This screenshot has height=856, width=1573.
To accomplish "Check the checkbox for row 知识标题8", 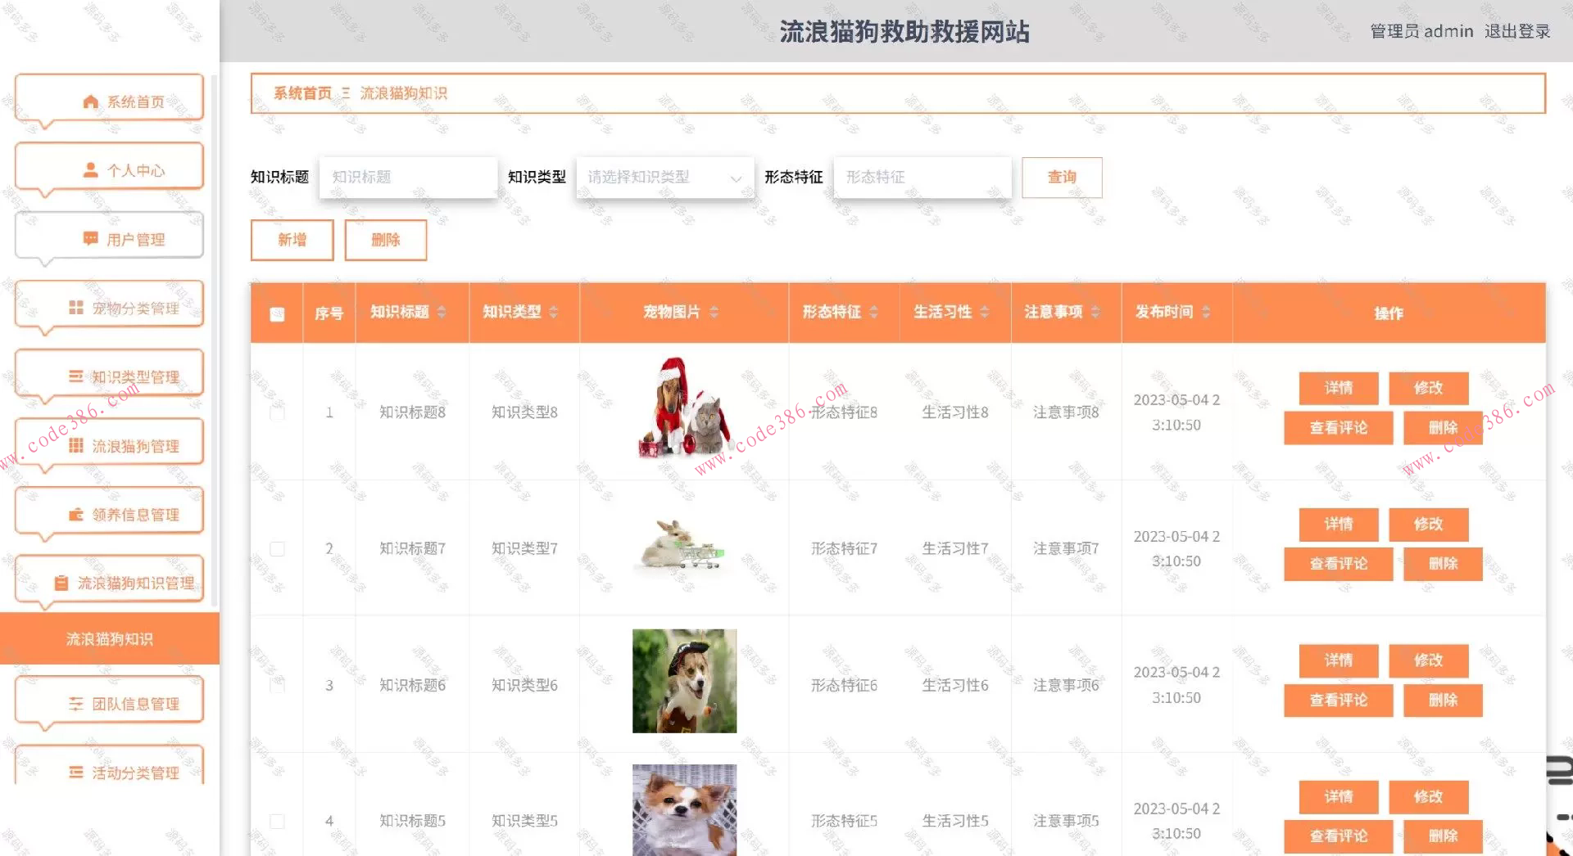I will [x=276, y=412].
